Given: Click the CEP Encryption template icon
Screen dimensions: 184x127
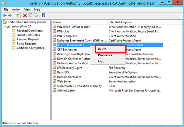Looking at the screenshot, I should [x=55, y=50].
